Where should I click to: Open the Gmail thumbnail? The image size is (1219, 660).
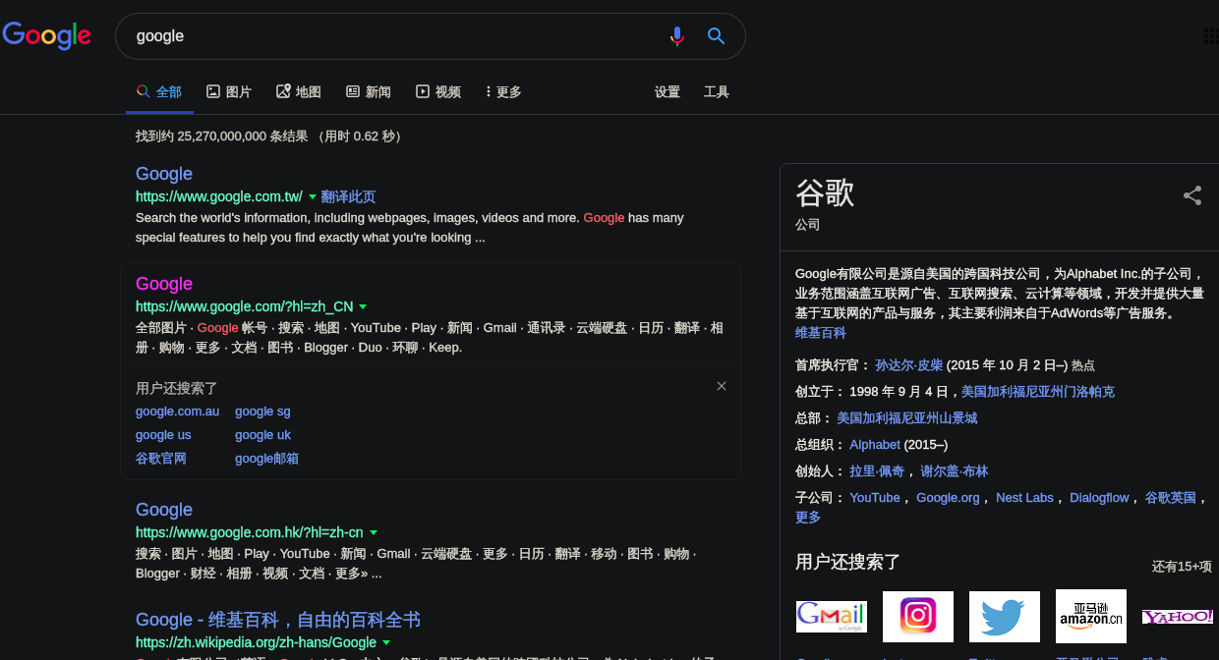[x=832, y=616]
